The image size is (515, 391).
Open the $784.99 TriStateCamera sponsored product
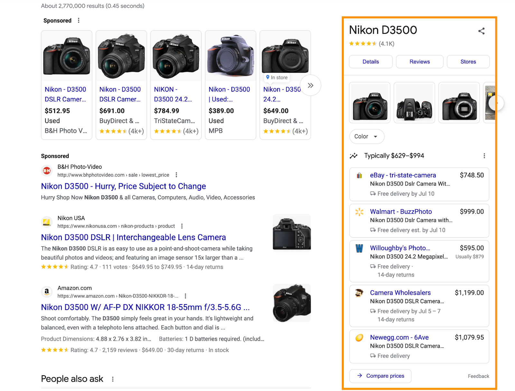click(x=176, y=85)
